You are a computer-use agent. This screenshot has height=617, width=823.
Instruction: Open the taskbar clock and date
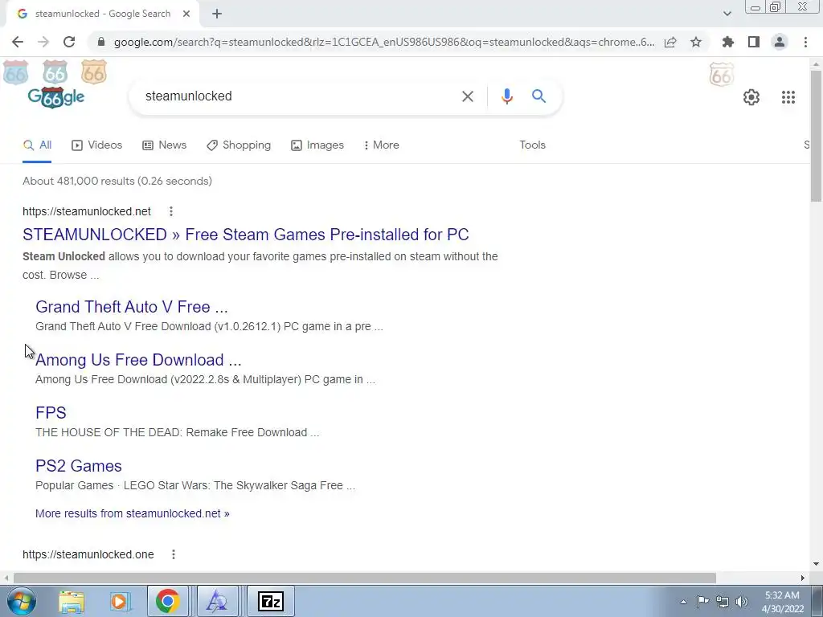click(x=783, y=602)
